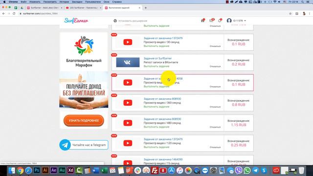The height and width of the screenshot is (176, 313).
Task: Open the gift rewards icon in the header
Action: click(202, 21)
